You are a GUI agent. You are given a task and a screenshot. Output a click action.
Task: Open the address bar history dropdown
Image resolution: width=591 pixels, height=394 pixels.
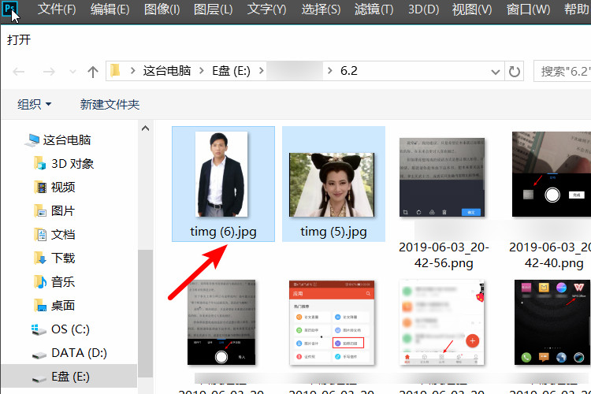click(496, 72)
